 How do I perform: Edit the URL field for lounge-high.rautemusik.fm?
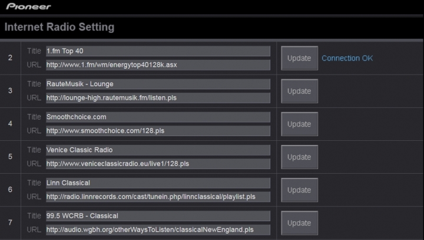click(158, 98)
